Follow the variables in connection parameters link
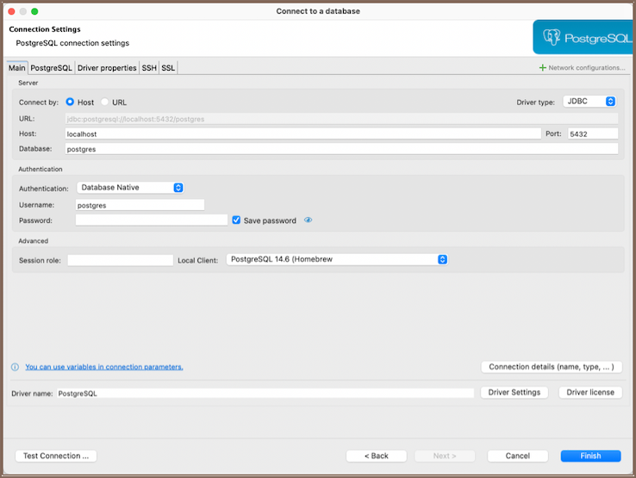 click(x=104, y=367)
